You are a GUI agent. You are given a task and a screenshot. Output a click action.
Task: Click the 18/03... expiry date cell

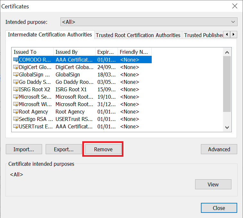[106, 74]
